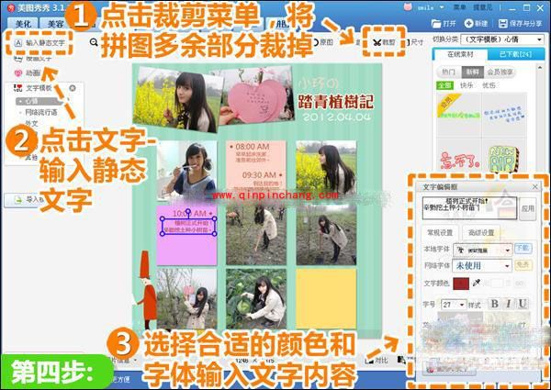Open the 网络字体 font dropdown
Viewport: 551px width, 390px height.
point(482,266)
